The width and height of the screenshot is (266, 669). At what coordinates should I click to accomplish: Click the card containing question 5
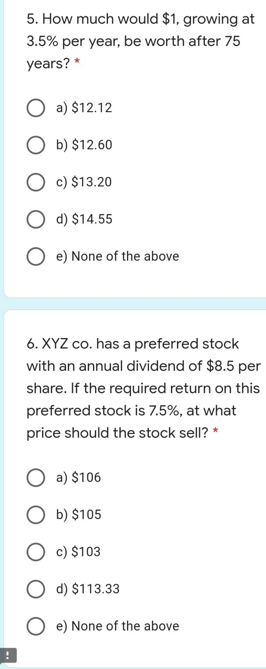133,157
